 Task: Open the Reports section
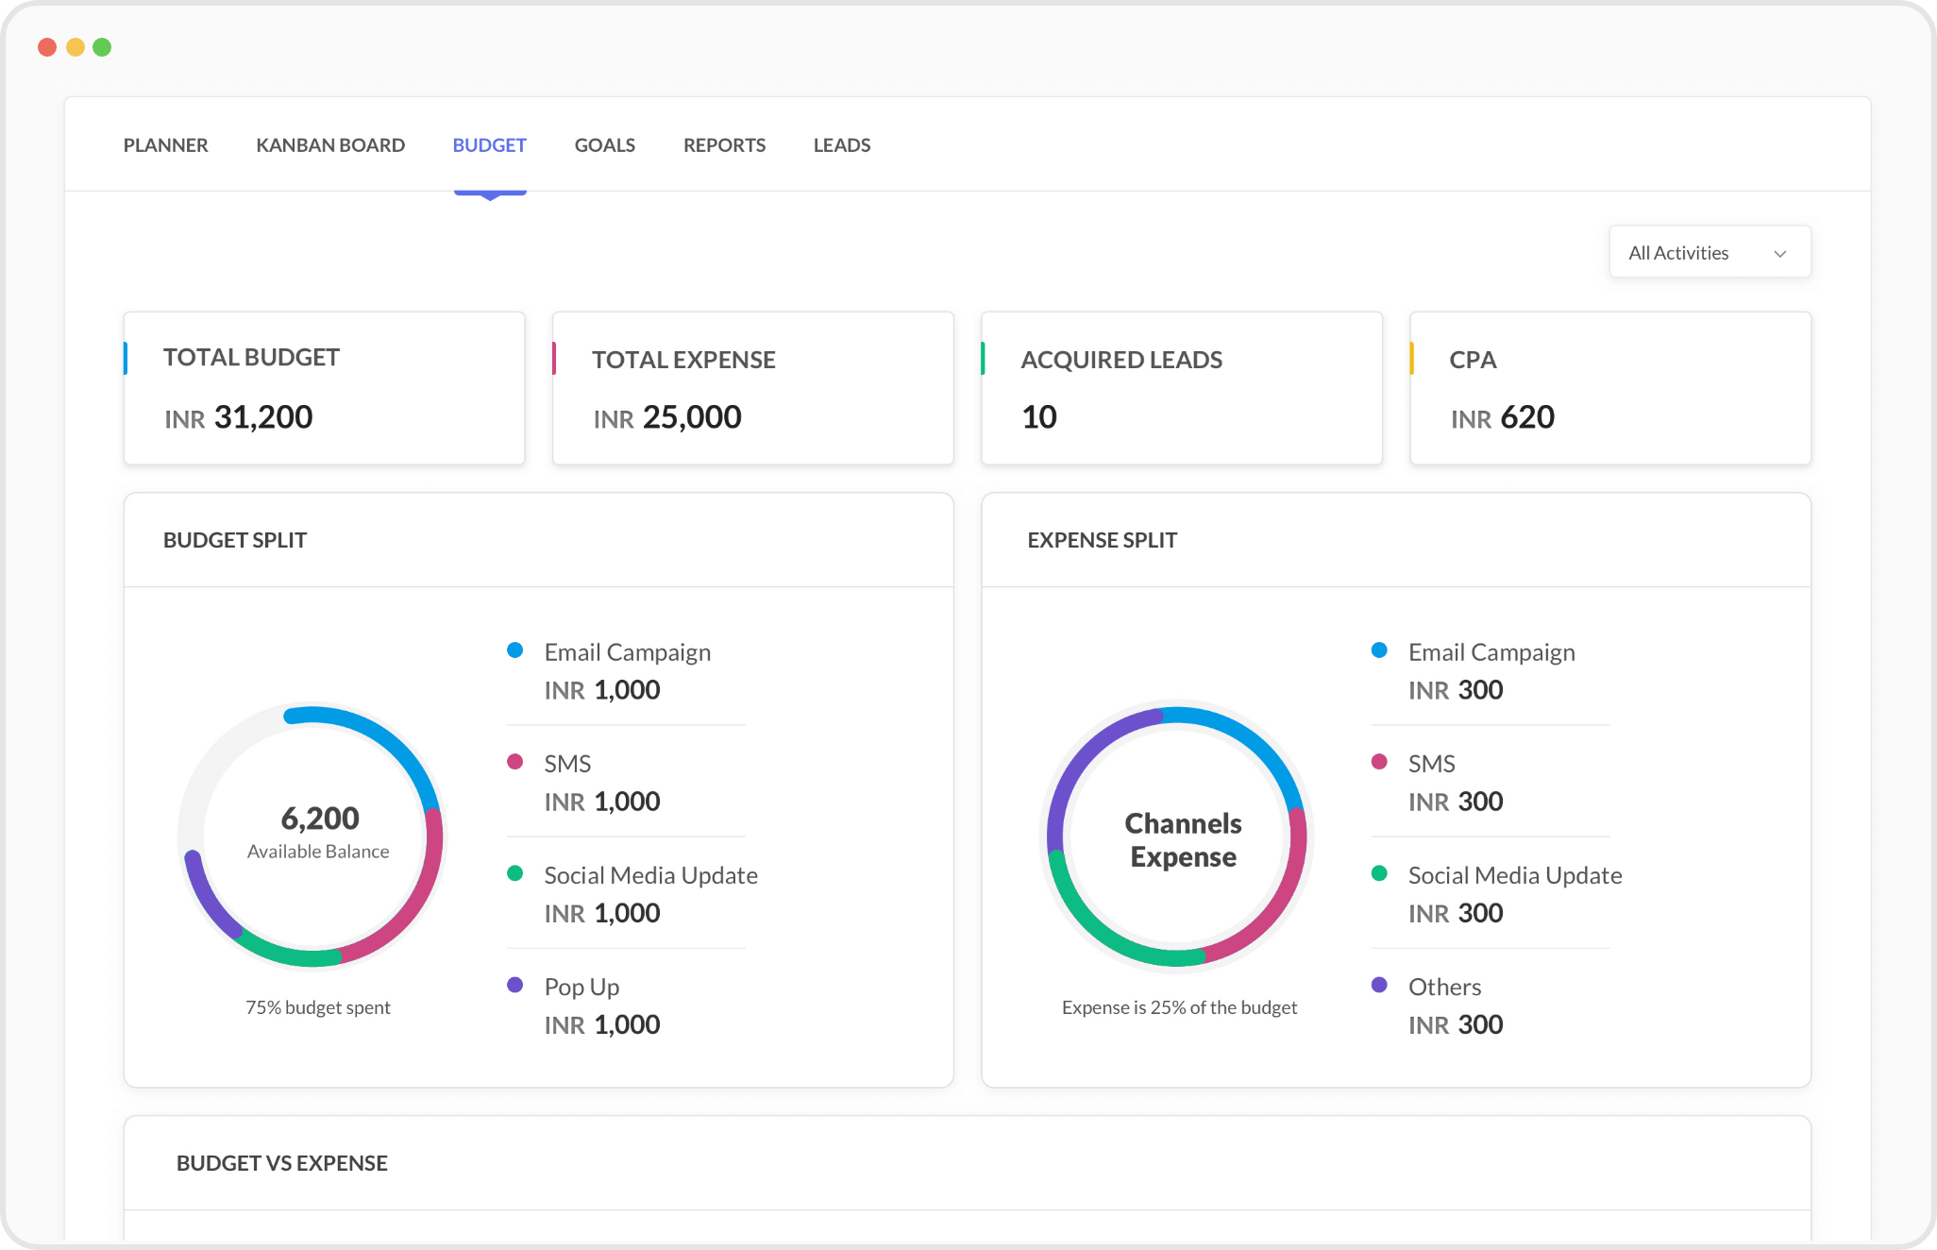(724, 144)
